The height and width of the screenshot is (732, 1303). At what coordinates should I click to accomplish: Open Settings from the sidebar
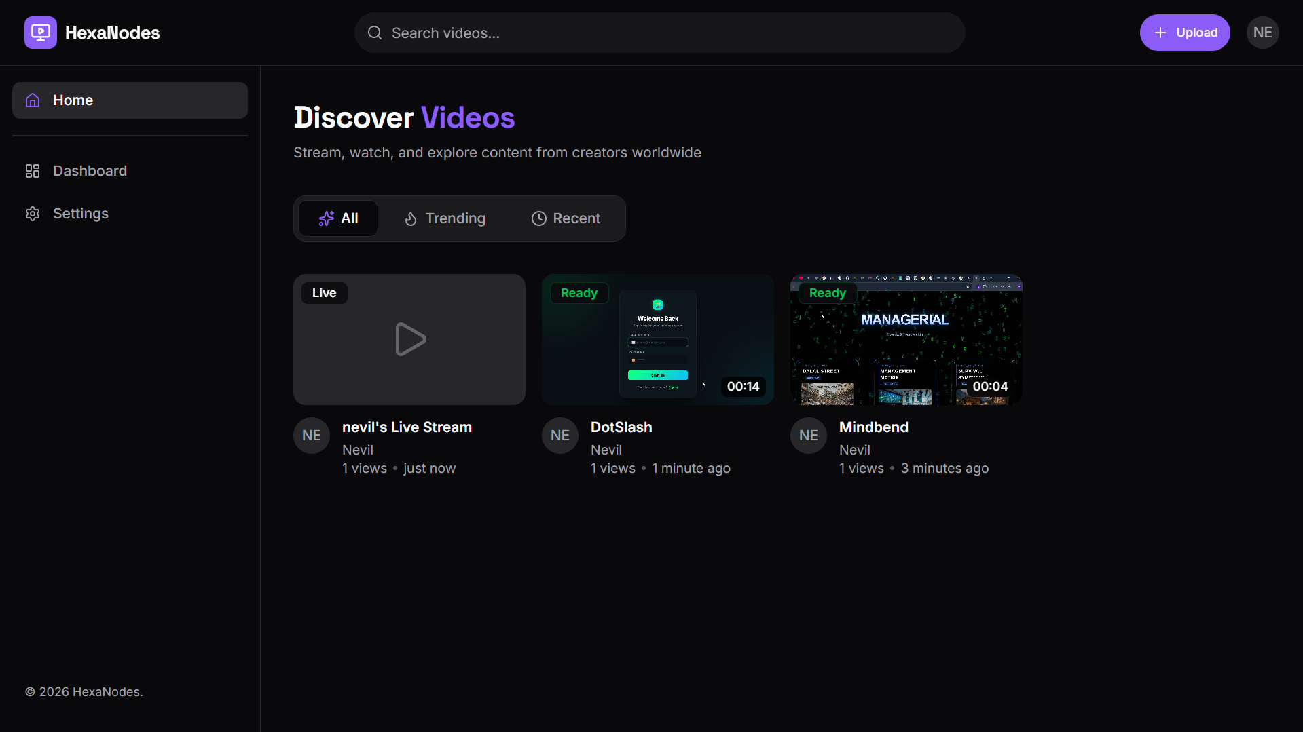coord(130,214)
